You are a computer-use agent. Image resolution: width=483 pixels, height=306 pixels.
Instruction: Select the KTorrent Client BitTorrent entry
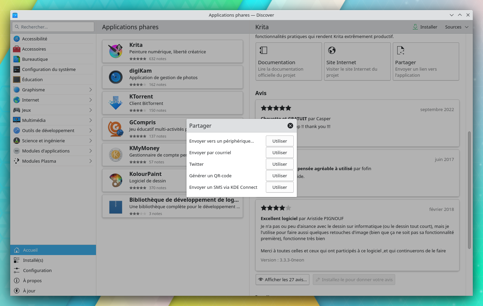pyautogui.click(x=173, y=103)
